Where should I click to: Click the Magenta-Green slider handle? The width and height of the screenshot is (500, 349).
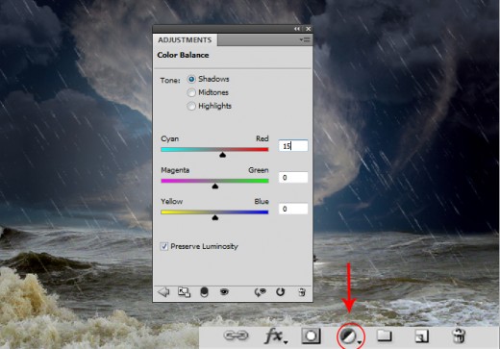coord(215,187)
